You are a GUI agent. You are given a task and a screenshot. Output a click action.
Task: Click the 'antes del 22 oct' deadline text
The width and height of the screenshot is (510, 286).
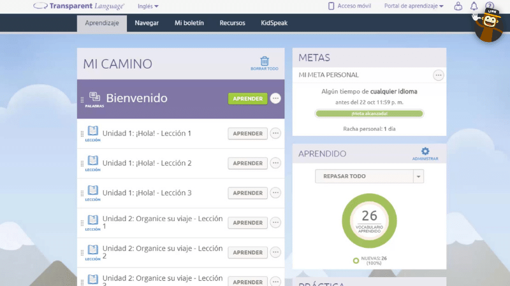tap(369, 102)
